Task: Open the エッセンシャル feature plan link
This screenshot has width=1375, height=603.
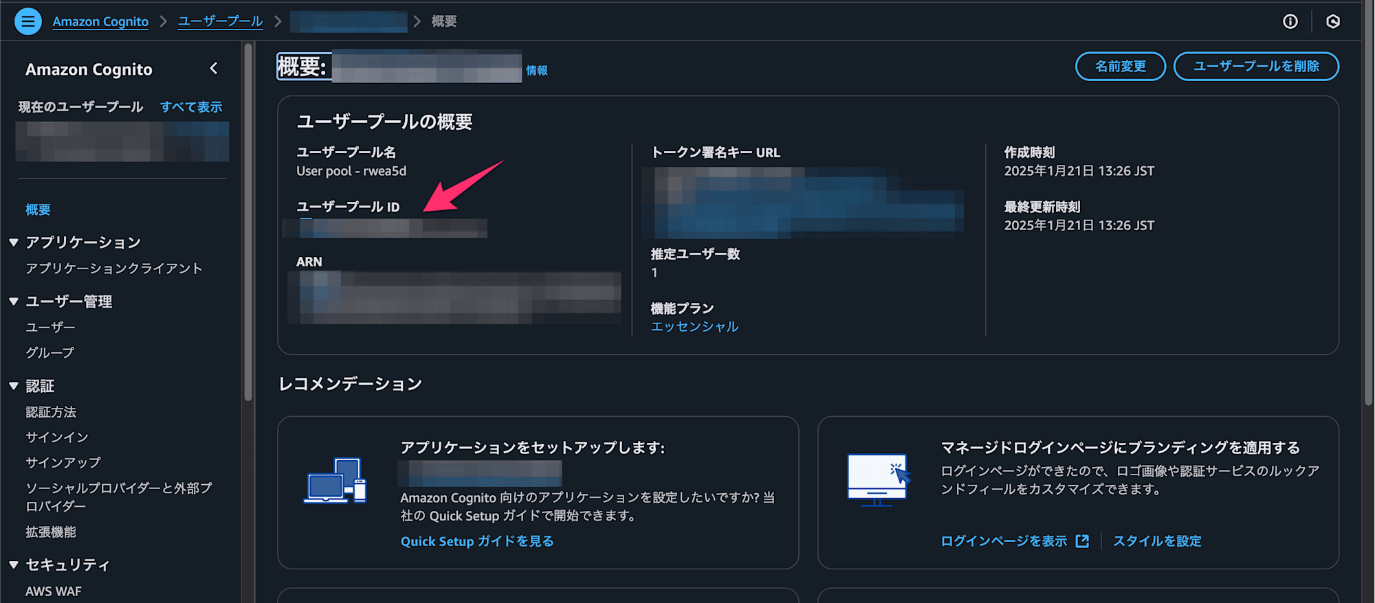Action: coord(694,327)
